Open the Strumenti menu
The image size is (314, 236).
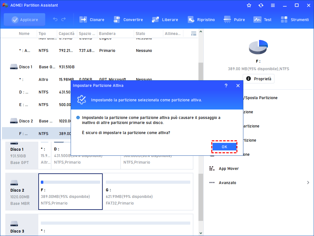click(x=295, y=20)
